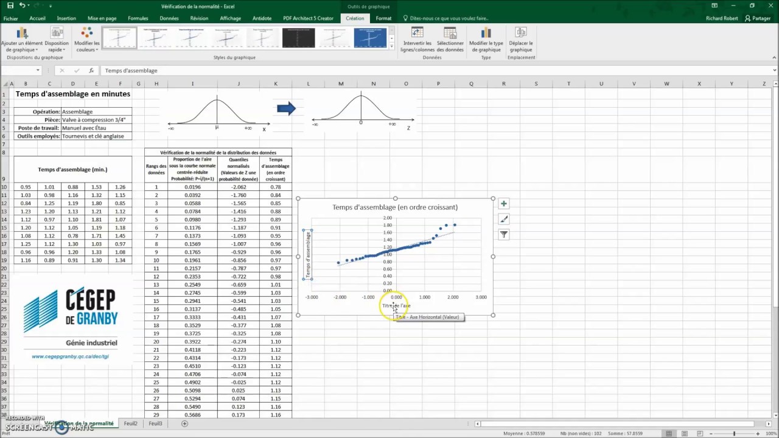Open the Antidote tab

coord(262,18)
